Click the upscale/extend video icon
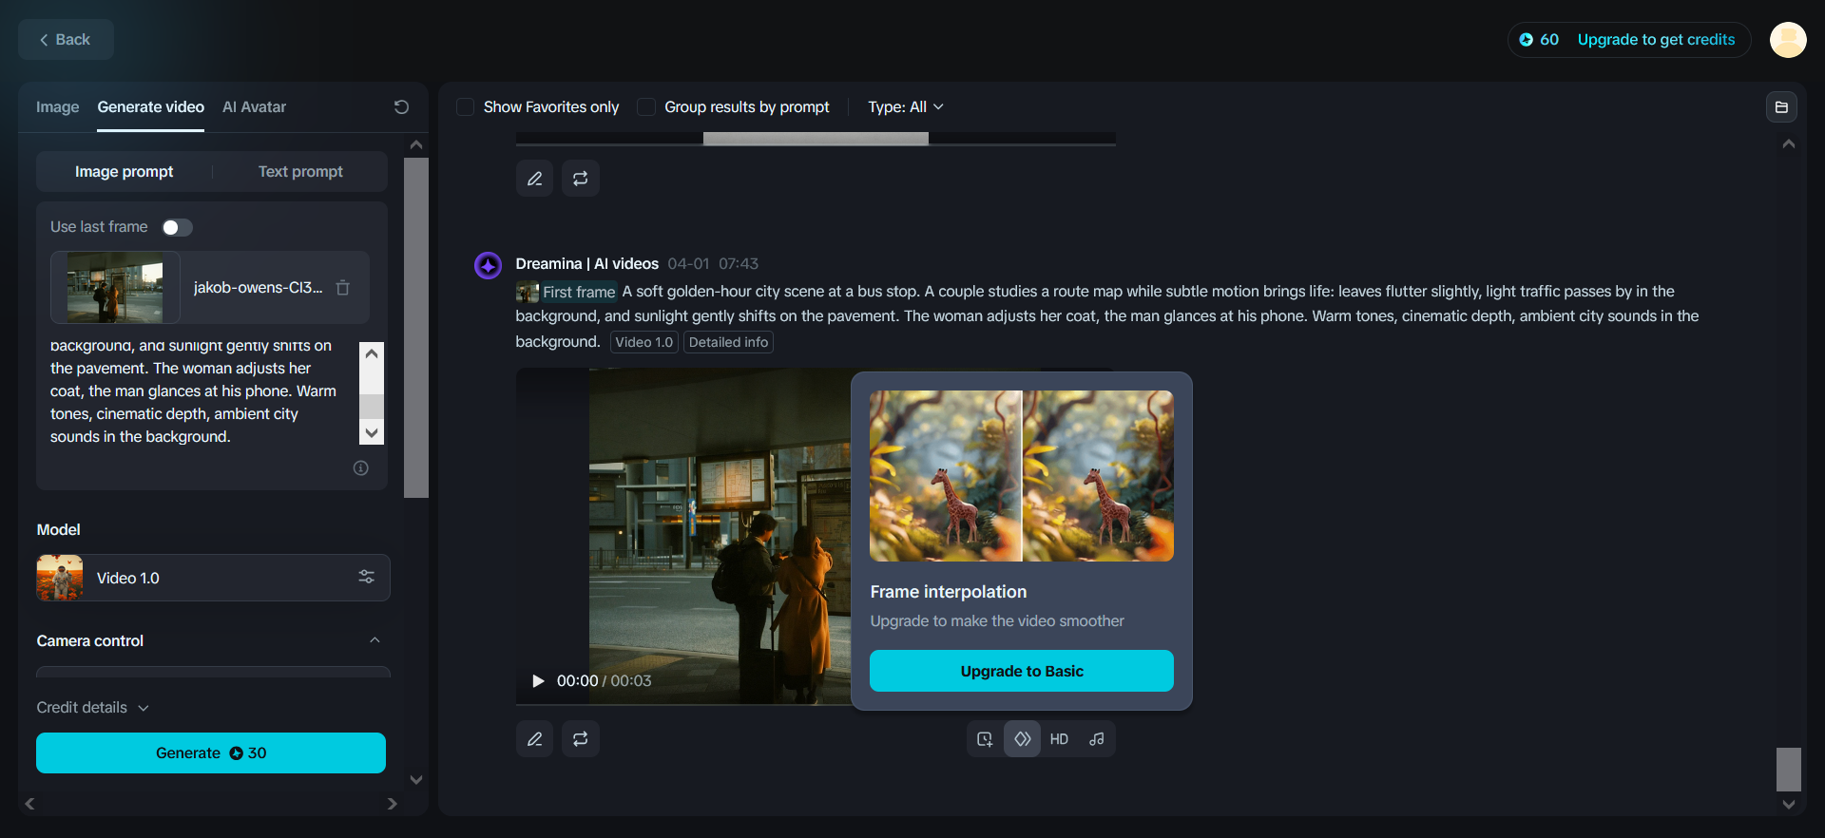This screenshot has width=1825, height=838. click(985, 739)
